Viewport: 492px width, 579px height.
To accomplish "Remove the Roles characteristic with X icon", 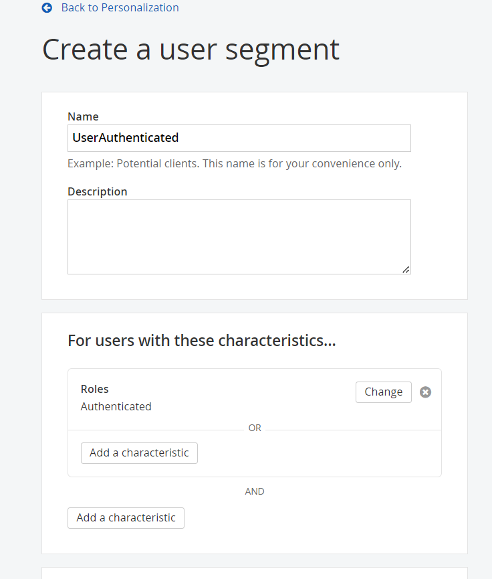I will click(425, 392).
